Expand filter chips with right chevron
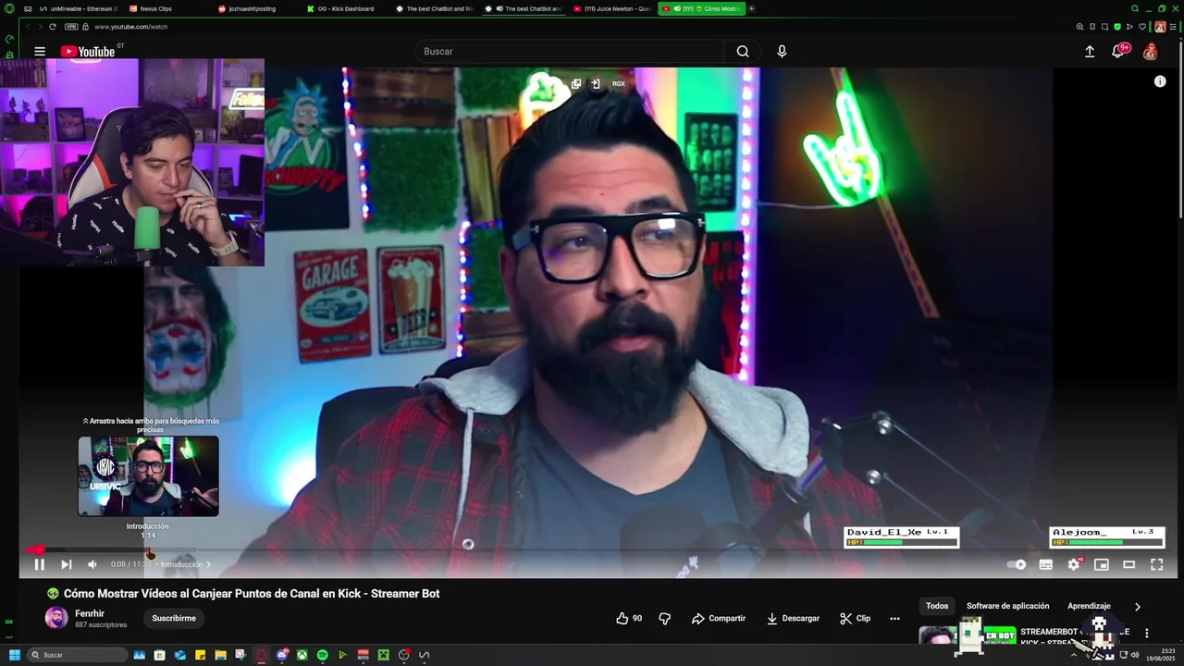Image resolution: width=1184 pixels, height=666 pixels. (1138, 607)
